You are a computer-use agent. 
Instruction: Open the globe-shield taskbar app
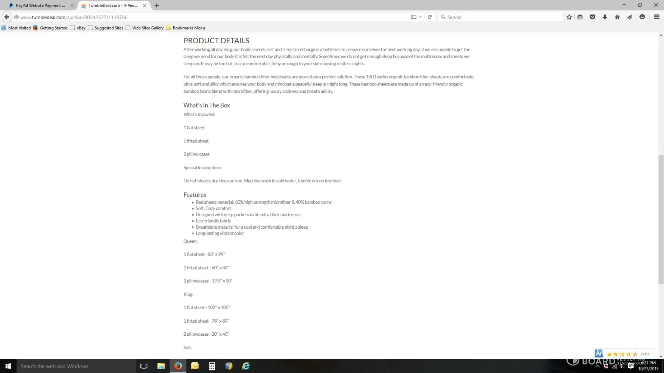[229, 366]
